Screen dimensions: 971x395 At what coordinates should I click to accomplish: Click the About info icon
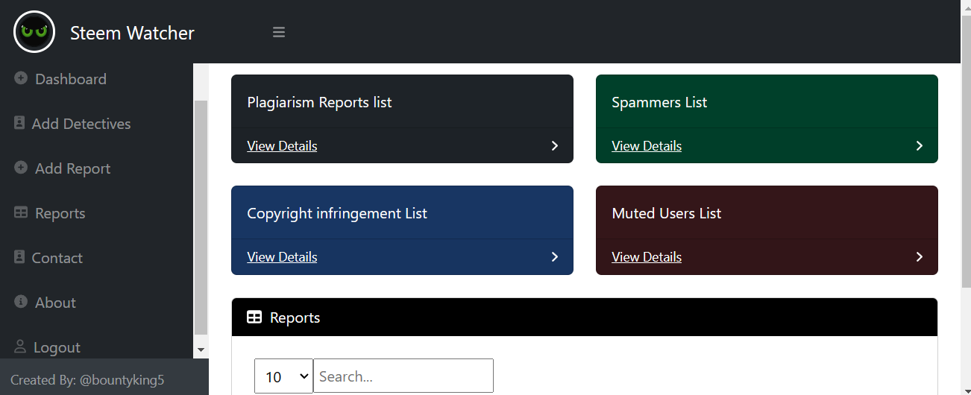pos(21,302)
